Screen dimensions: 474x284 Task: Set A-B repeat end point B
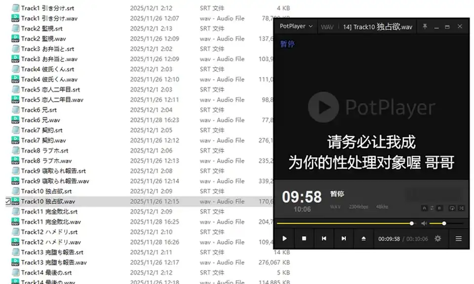click(439, 208)
